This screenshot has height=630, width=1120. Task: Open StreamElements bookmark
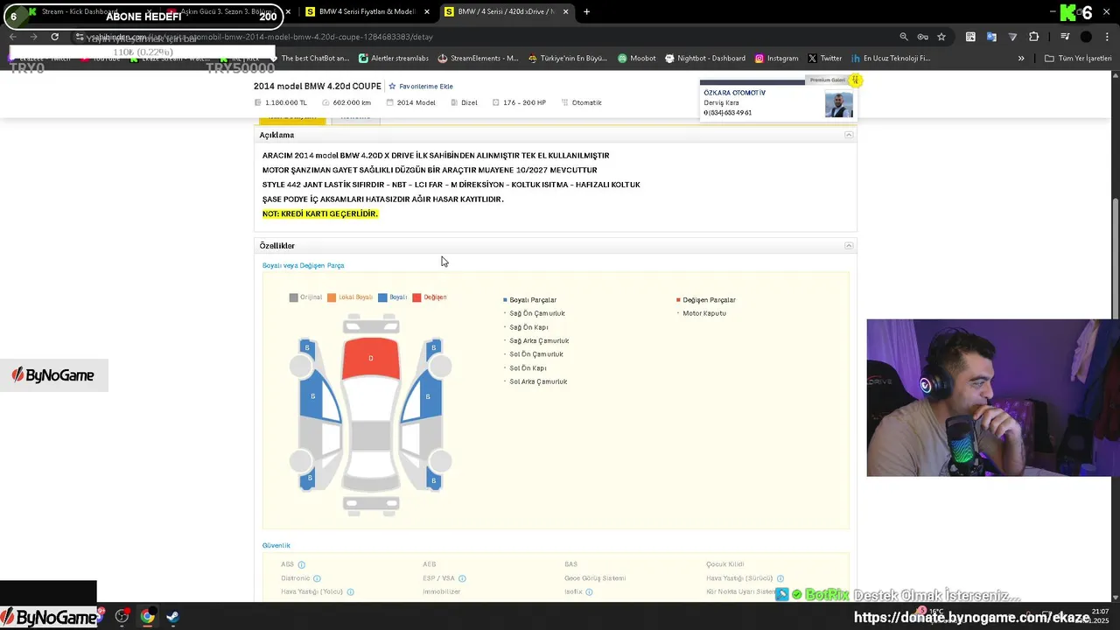479,59
